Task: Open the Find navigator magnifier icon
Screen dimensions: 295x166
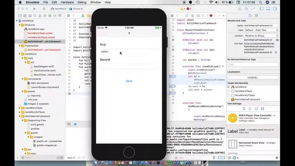Action: point(35,16)
